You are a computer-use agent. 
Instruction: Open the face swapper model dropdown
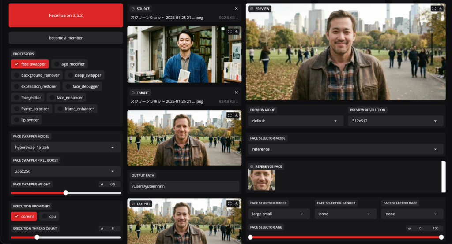tap(65, 147)
